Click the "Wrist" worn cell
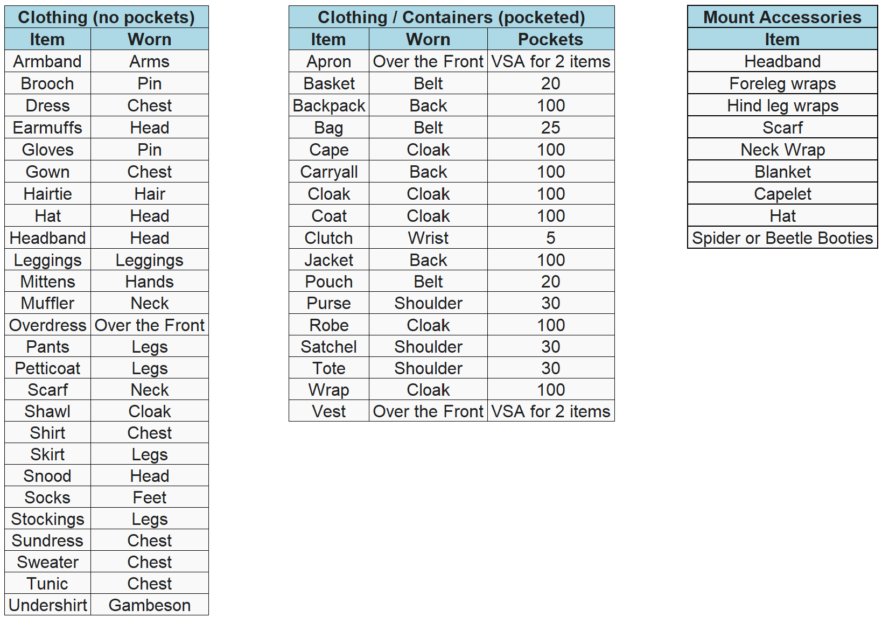882x617 pixels. pyautogui.click(x=428, y=238)
